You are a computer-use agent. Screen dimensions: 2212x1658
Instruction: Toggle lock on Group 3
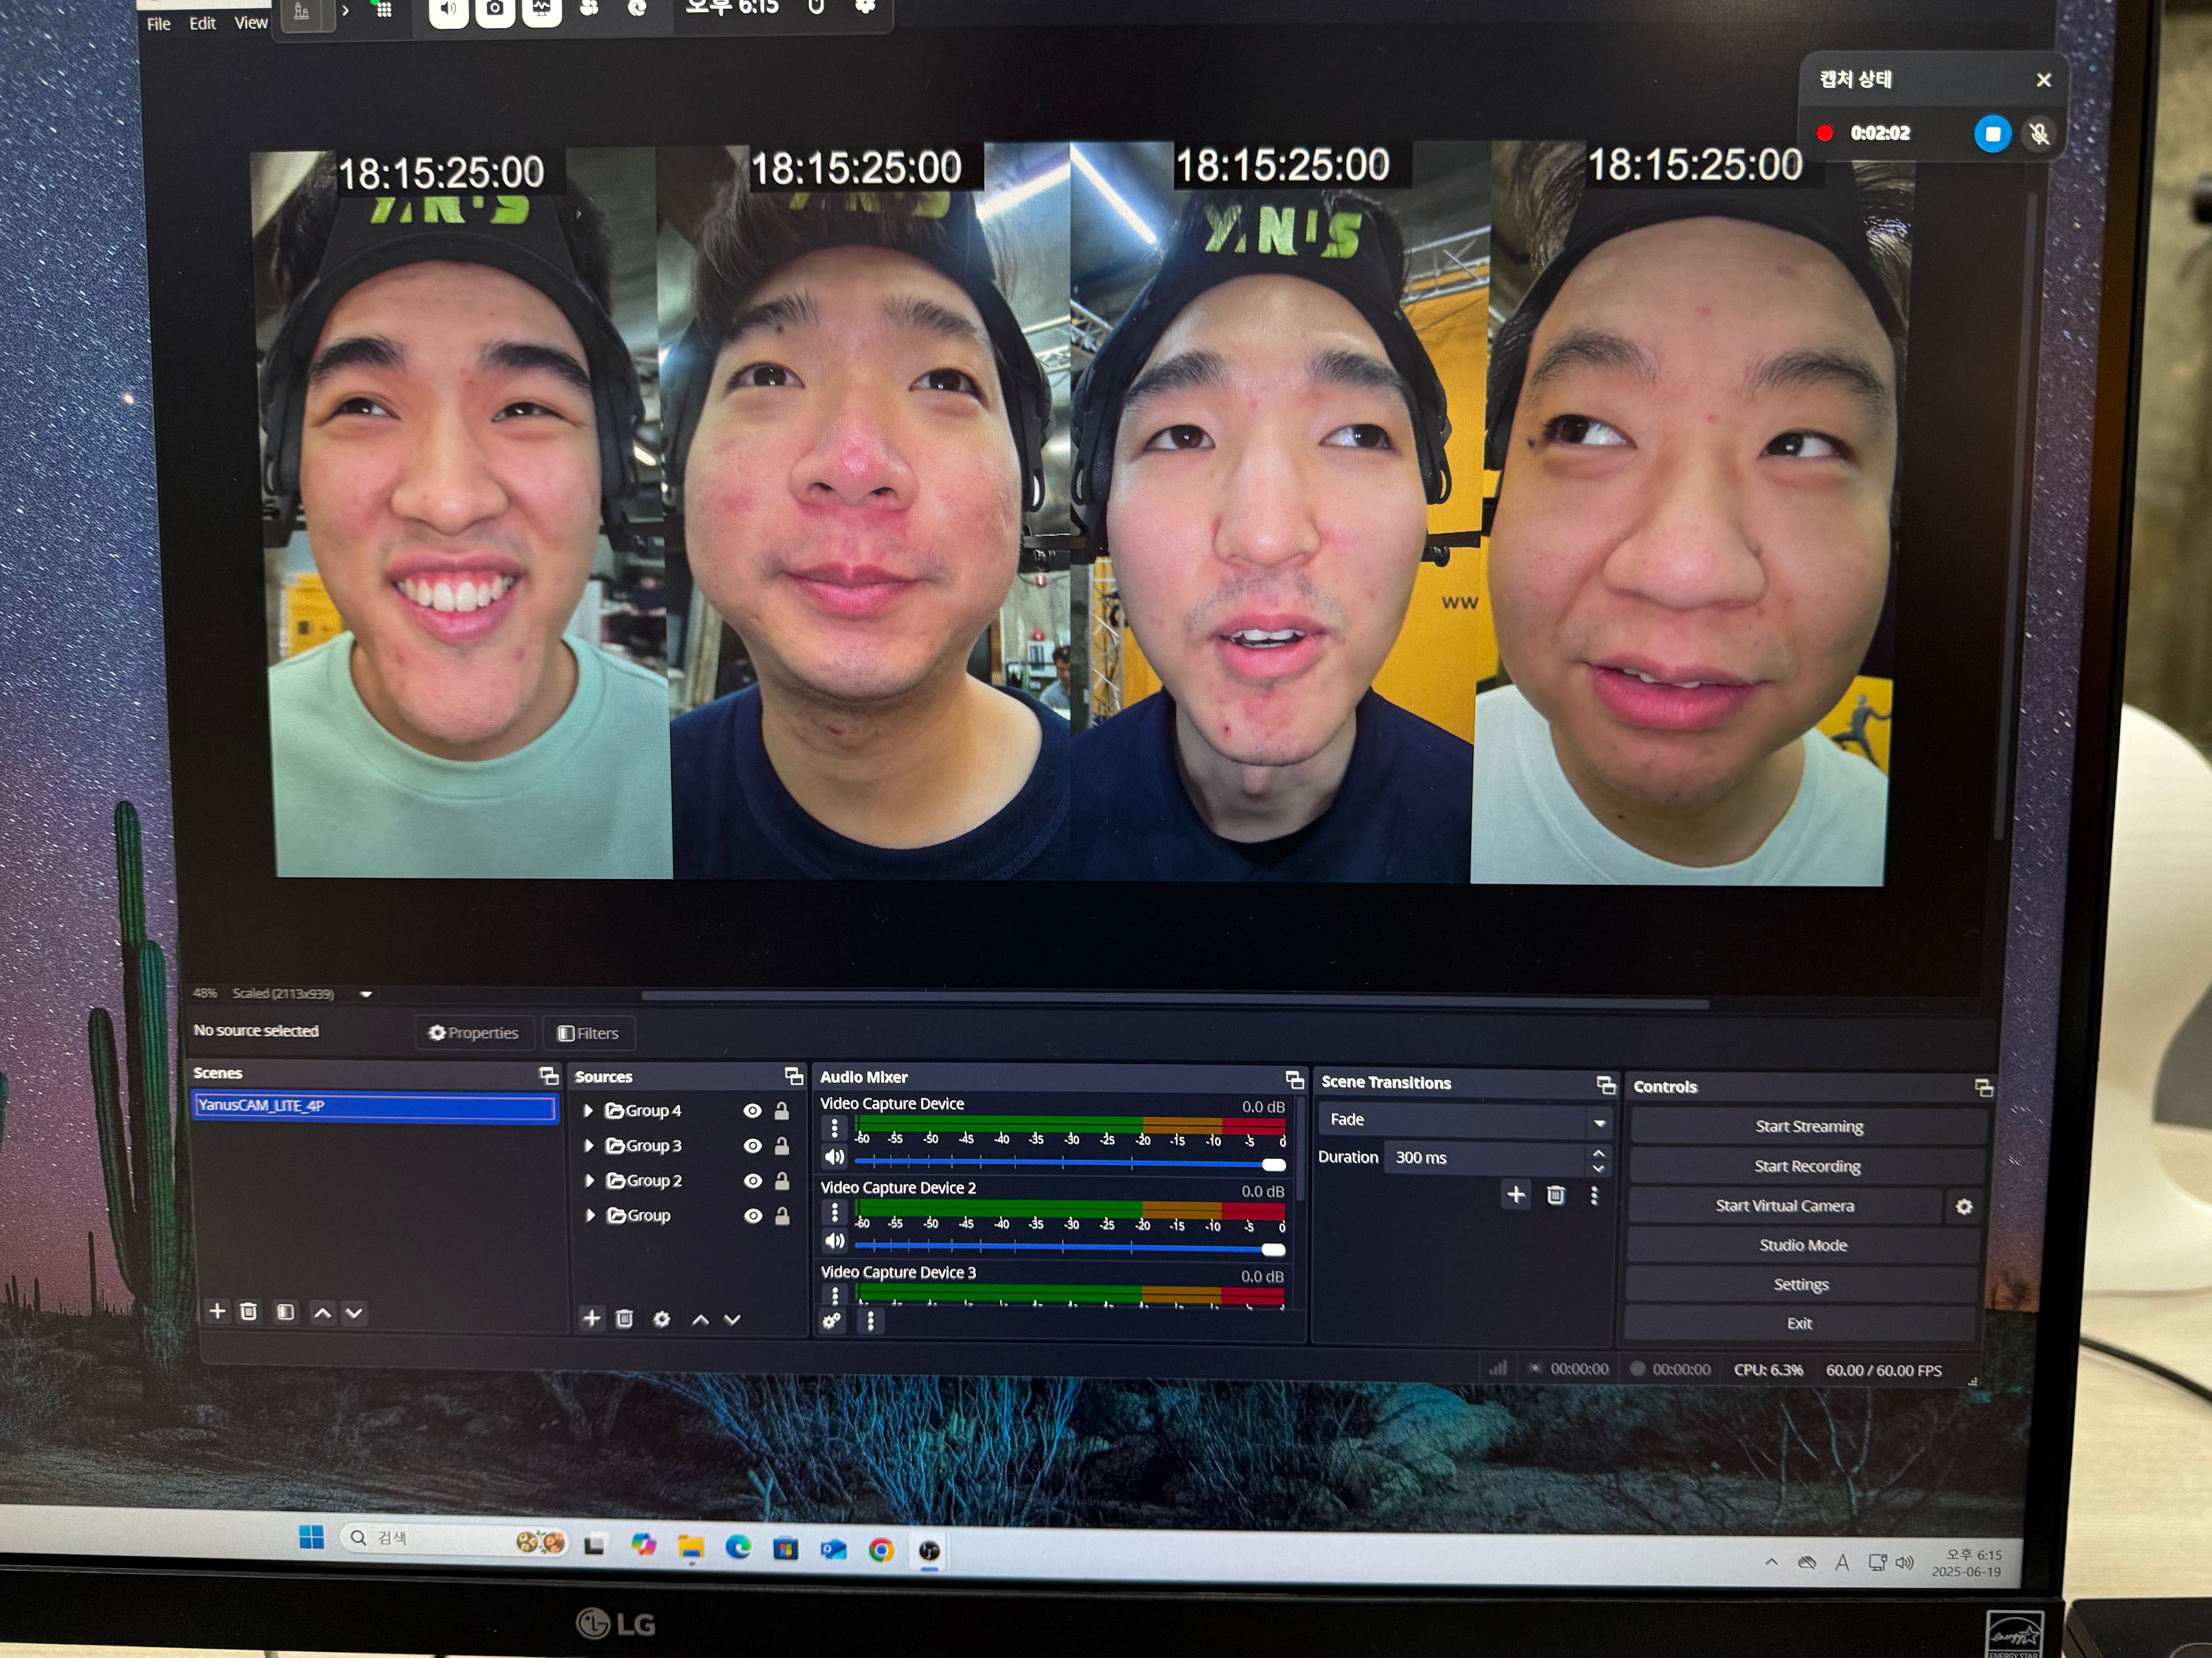click(x=782, y=1145)
